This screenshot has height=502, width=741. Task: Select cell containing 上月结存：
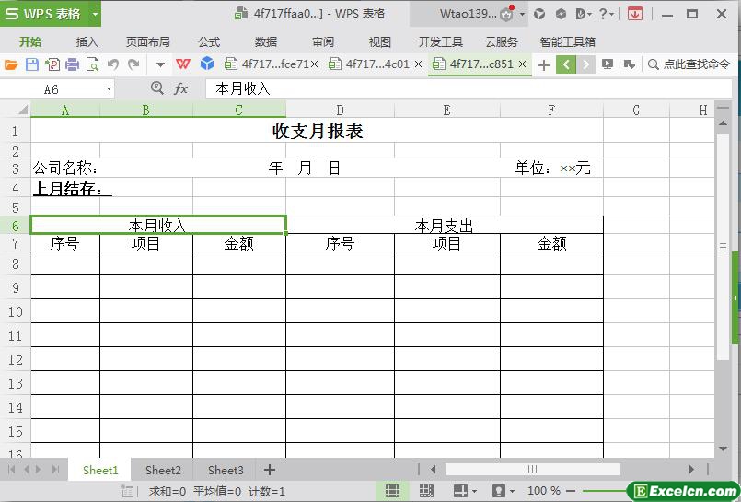65,189
